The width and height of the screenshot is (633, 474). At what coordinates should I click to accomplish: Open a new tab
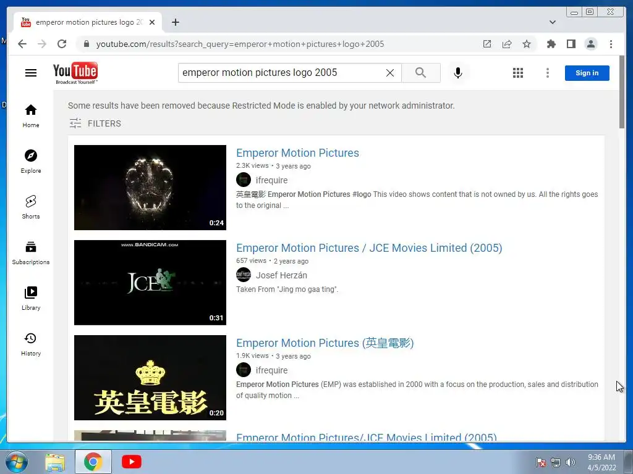(175, 22)
